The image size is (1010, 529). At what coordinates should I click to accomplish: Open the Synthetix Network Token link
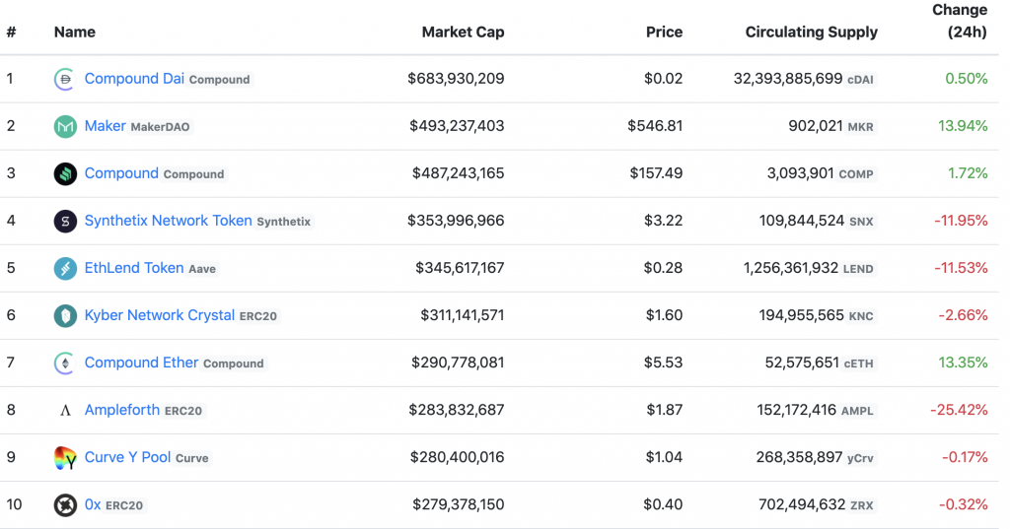tap(168, 220)
